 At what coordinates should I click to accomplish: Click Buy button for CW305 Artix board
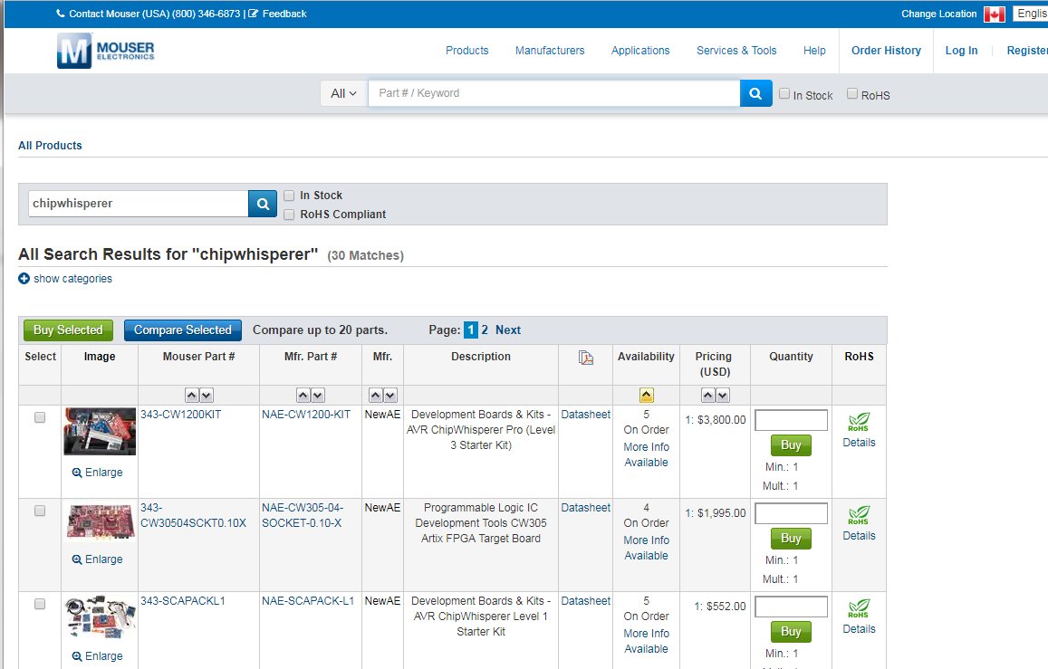pyautogui.click(x=791, y=539)
